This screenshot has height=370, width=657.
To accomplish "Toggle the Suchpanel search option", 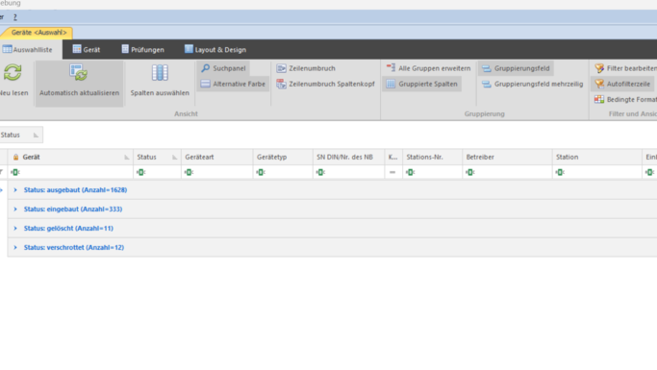I will click(223, 68).
